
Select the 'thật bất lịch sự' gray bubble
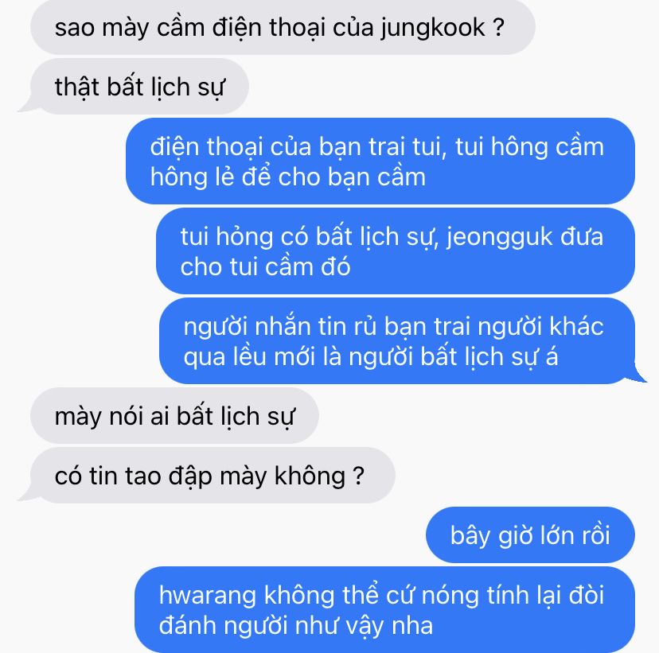pos(139,87)
